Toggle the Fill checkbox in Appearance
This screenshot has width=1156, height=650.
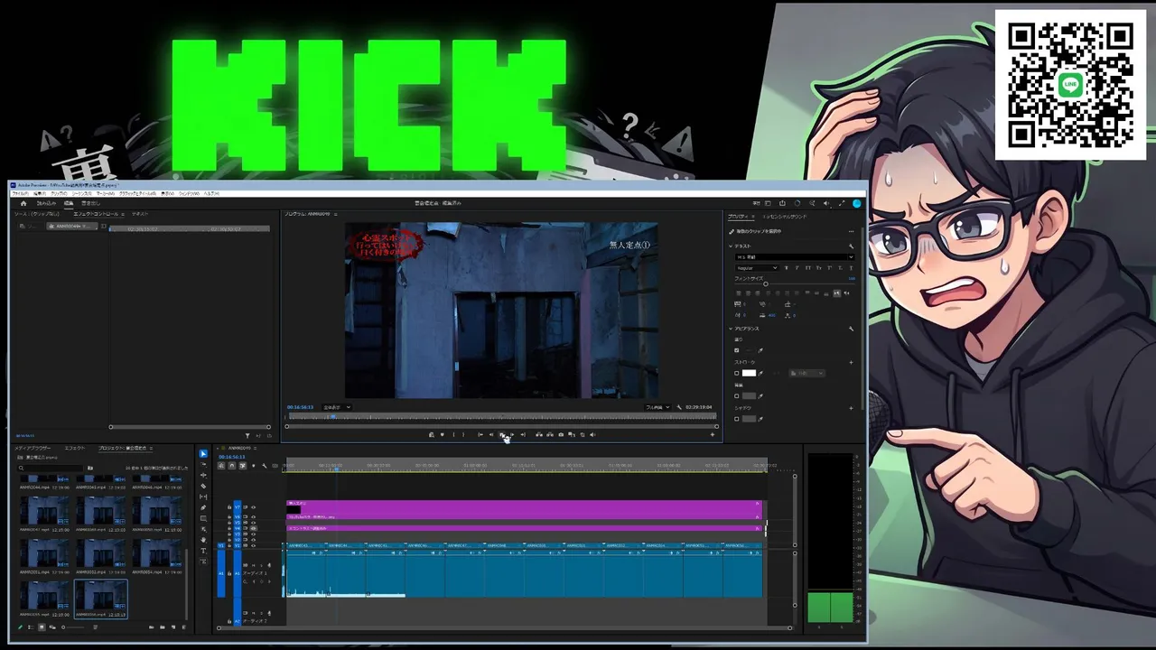tap(737, 350)
